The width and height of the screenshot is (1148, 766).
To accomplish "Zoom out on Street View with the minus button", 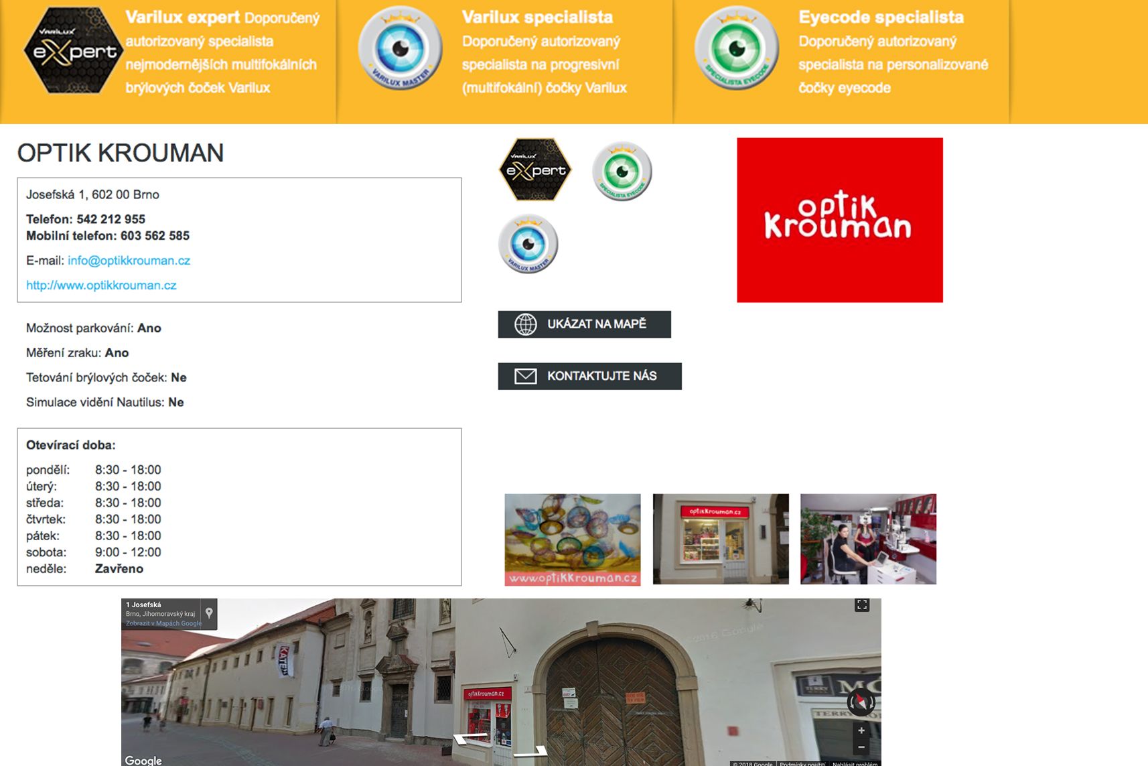I will click(861, 747).
